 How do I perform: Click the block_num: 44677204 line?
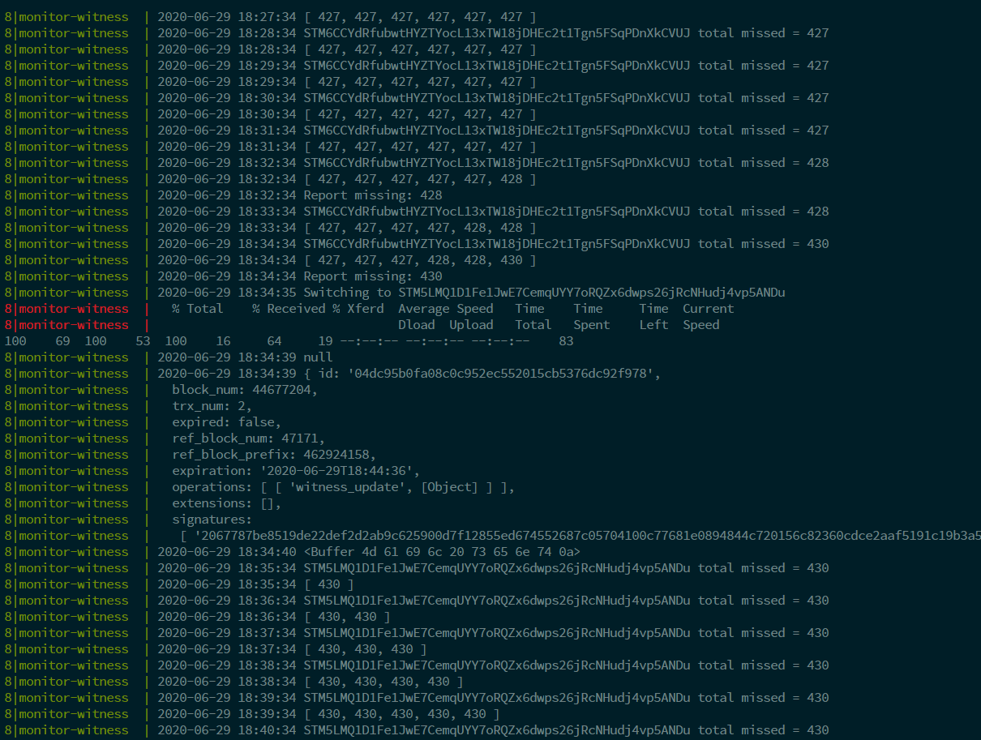pyautogui.click(x=245, y=390)
